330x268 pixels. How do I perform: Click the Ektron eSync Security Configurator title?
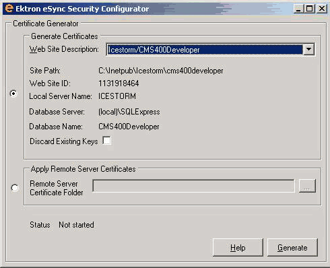tap(82, 9)
